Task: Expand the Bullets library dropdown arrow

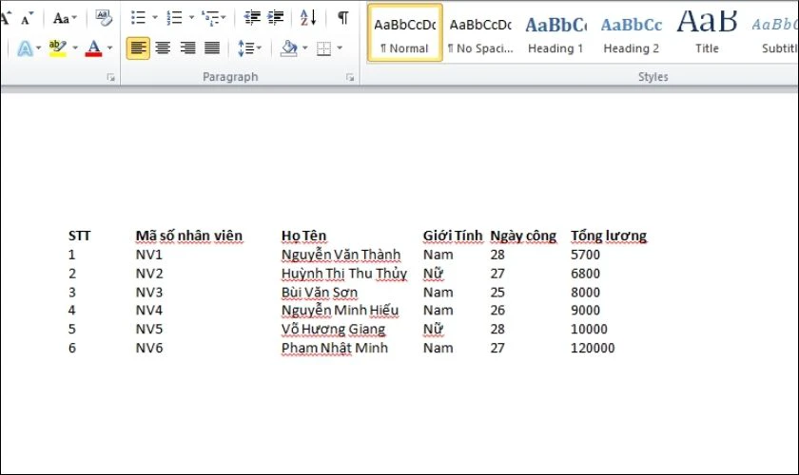Action: 155,18
